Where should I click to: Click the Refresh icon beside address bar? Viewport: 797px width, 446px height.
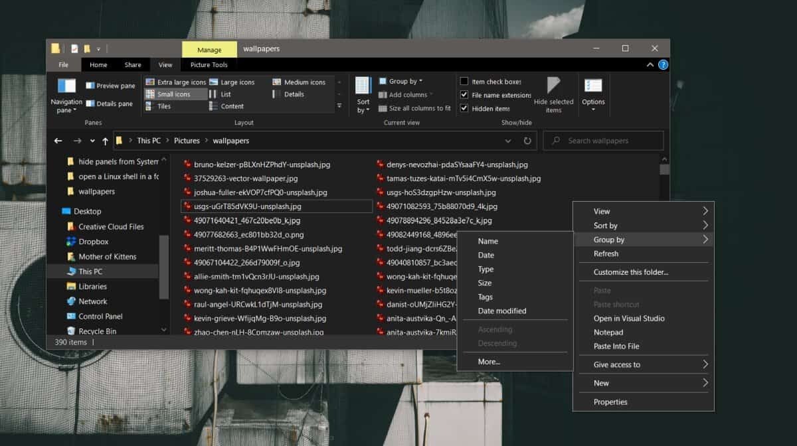(527, 141)
